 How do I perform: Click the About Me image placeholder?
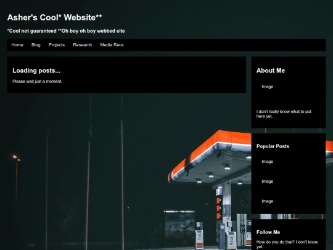click(x=268, y=87)
